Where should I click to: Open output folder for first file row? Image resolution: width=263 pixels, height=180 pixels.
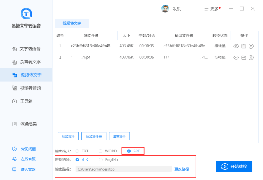[x=243, y=46]
